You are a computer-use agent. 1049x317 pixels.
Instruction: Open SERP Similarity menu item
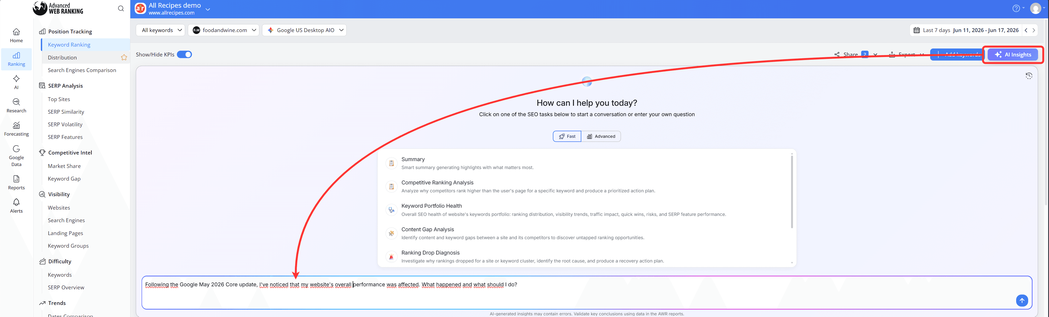(x=66, y=112)
